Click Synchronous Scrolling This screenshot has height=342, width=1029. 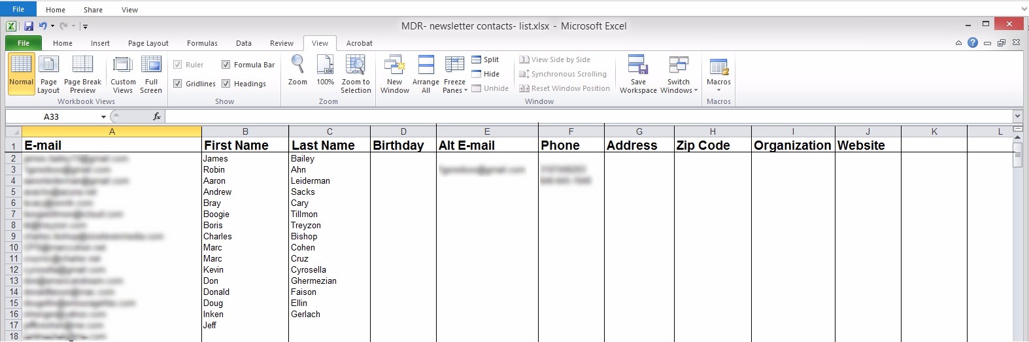(562, 74)
